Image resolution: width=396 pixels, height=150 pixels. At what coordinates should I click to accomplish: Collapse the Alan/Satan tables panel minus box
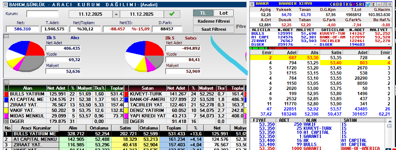click(x=6, y=82)
